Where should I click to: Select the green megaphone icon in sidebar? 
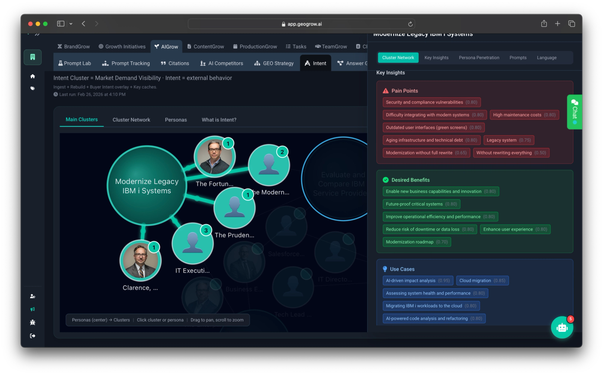33,309
